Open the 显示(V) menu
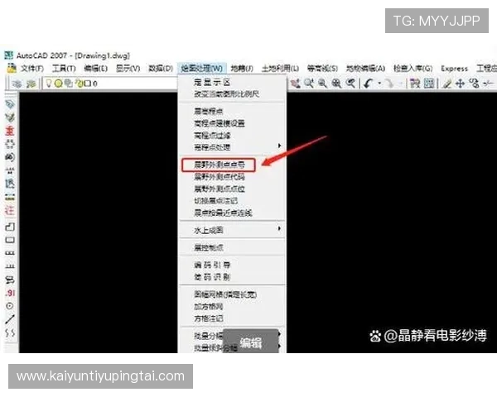497x397 pixels. pos(128,69)
